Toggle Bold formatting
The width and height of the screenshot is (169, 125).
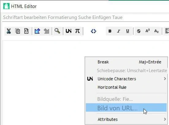coord(110,31)
